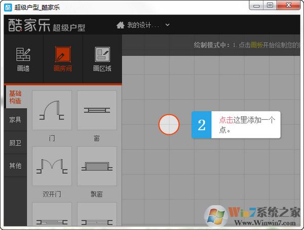This screenshot has width=304, height=230.
Task: Minimize the 超级户型_酷家乐 window
Action: (x=256, y=6)
